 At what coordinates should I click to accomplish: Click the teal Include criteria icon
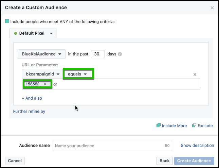[x=7, y=21]
